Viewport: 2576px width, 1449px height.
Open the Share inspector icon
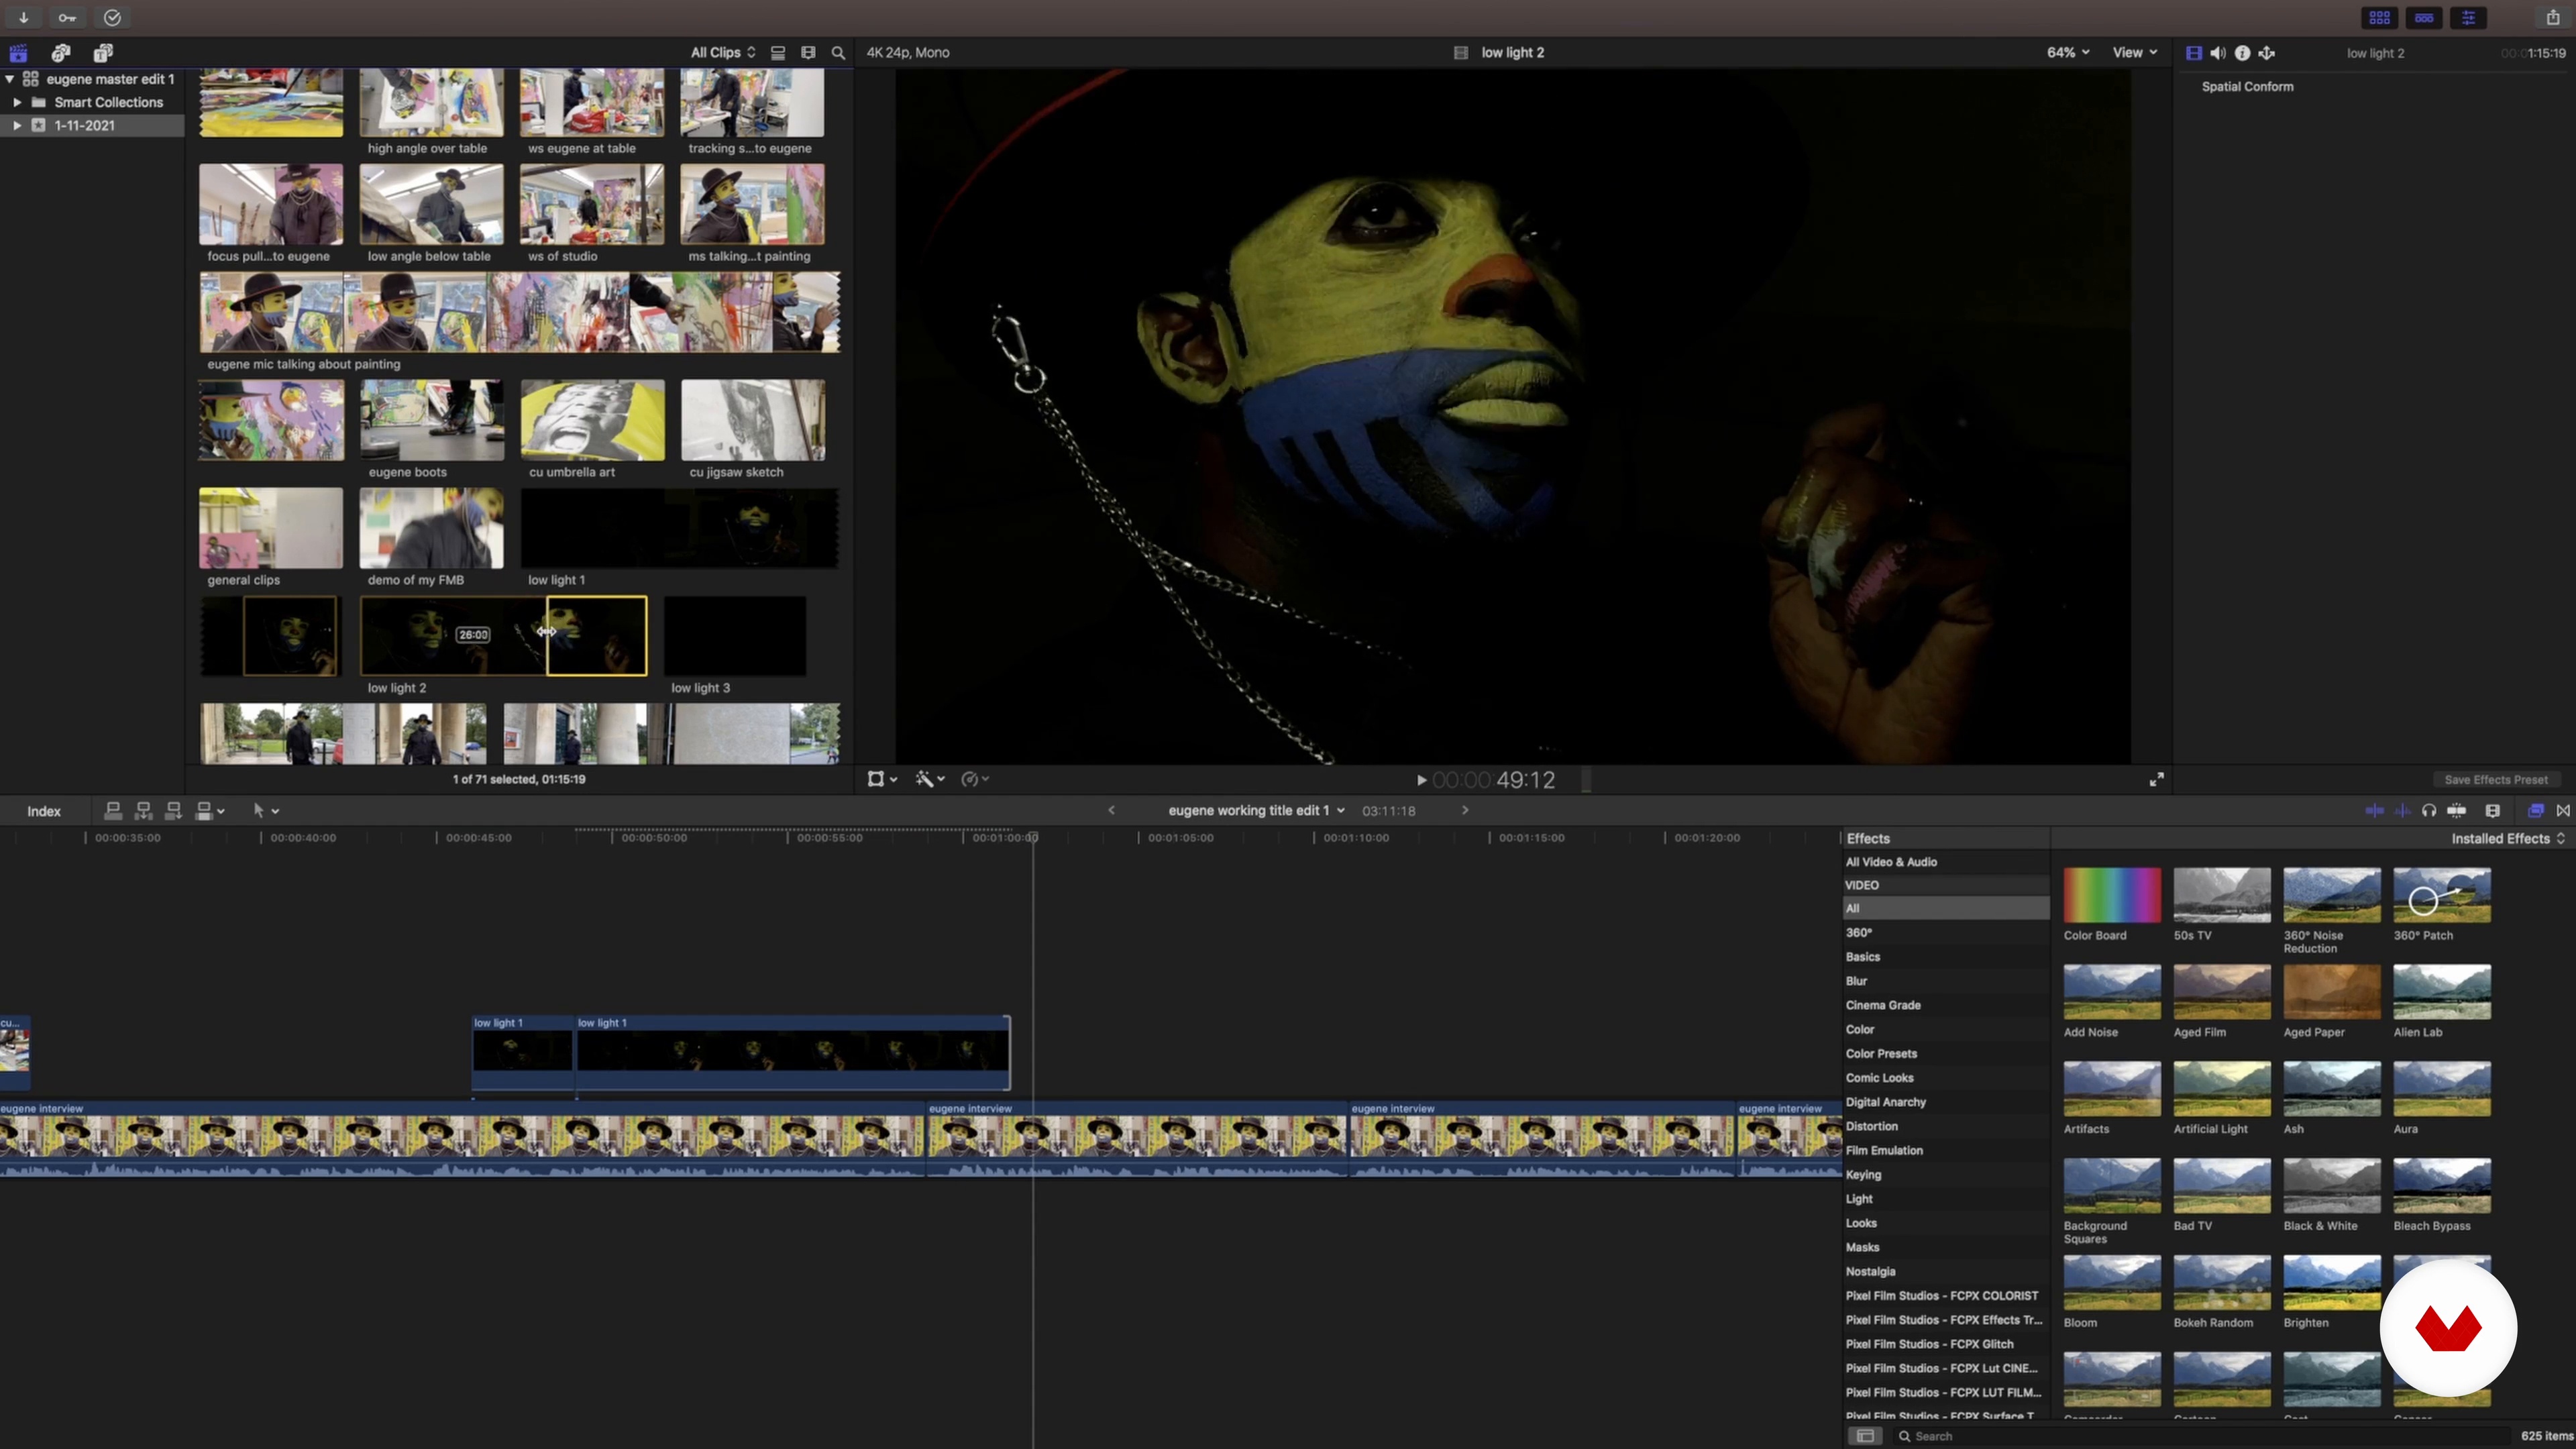(2267, 53)
